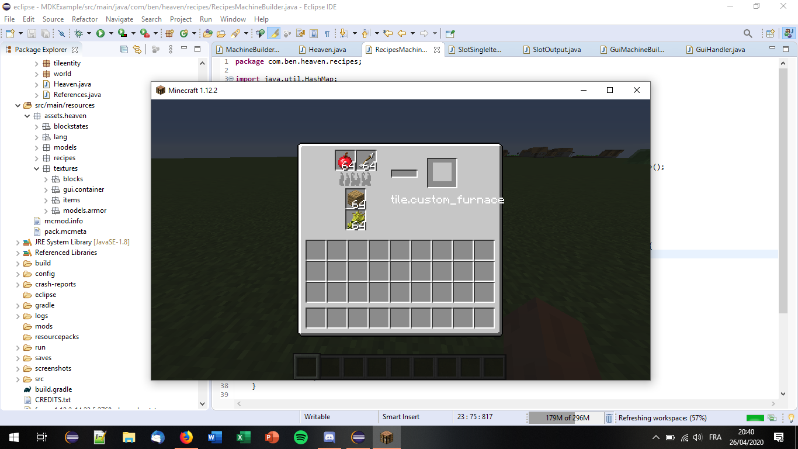The width and height of the screenshot is (798, 449).
Task: Click the Search magnifier icon in toolbar
Action: (748, 33)
